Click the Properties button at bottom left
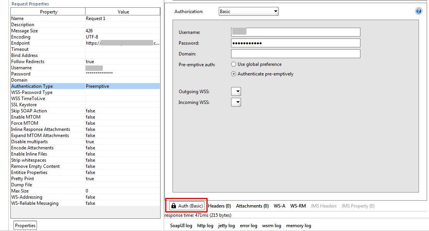The width and height of the screenshot is (429, 231). click(x=25, y=225)
